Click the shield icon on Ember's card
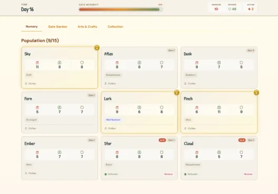The height and width of the screenshot is (194, 278). pyautogui.click(x=82, y=152)
